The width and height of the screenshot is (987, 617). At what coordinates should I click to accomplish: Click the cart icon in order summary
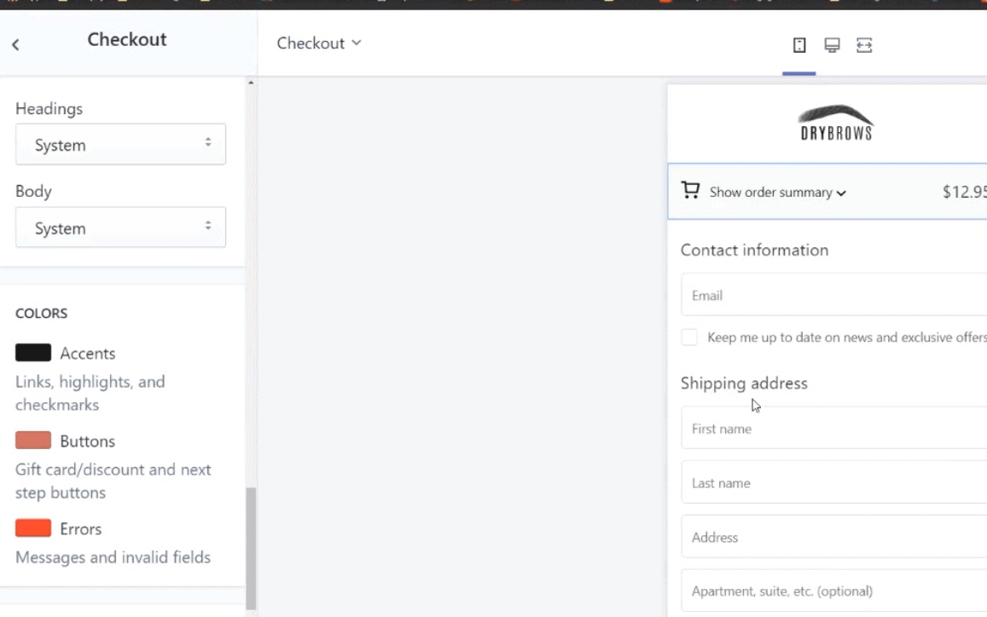click(x=690, y=191)
